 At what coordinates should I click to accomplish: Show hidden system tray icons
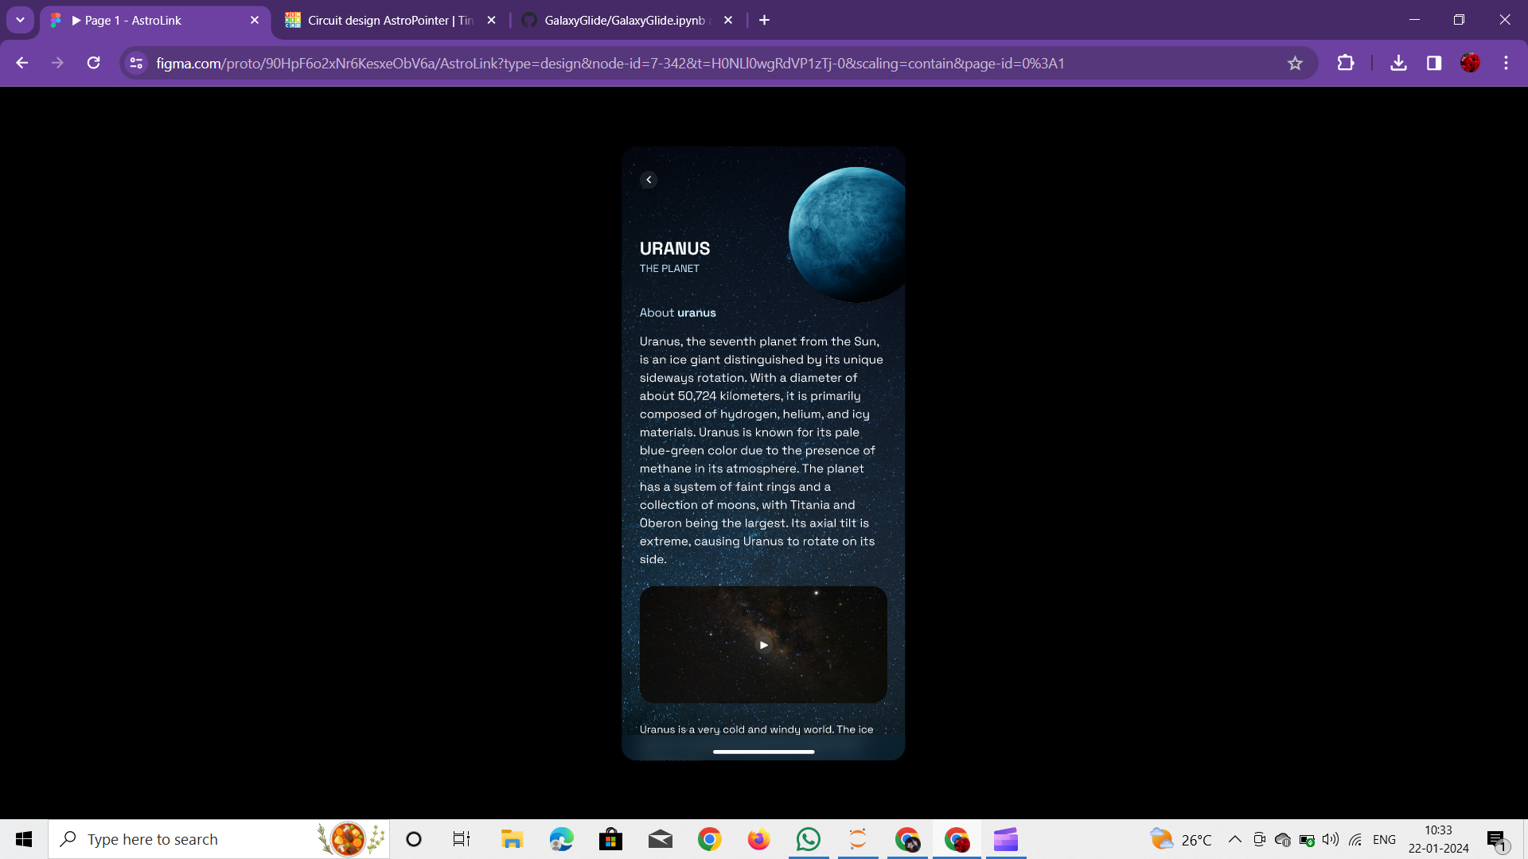pos(1234,839)
